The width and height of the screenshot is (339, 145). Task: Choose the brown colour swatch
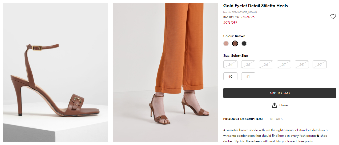coord(235,43)
